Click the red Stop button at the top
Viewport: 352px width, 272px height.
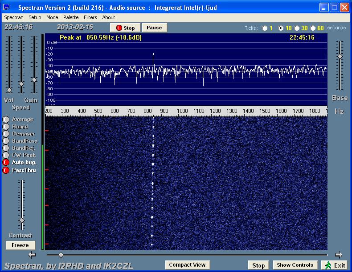(x=125, y=28)
